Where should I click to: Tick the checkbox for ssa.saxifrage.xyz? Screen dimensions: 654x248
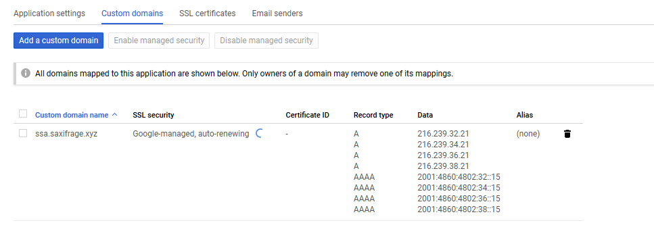click(x=23, y=133)
